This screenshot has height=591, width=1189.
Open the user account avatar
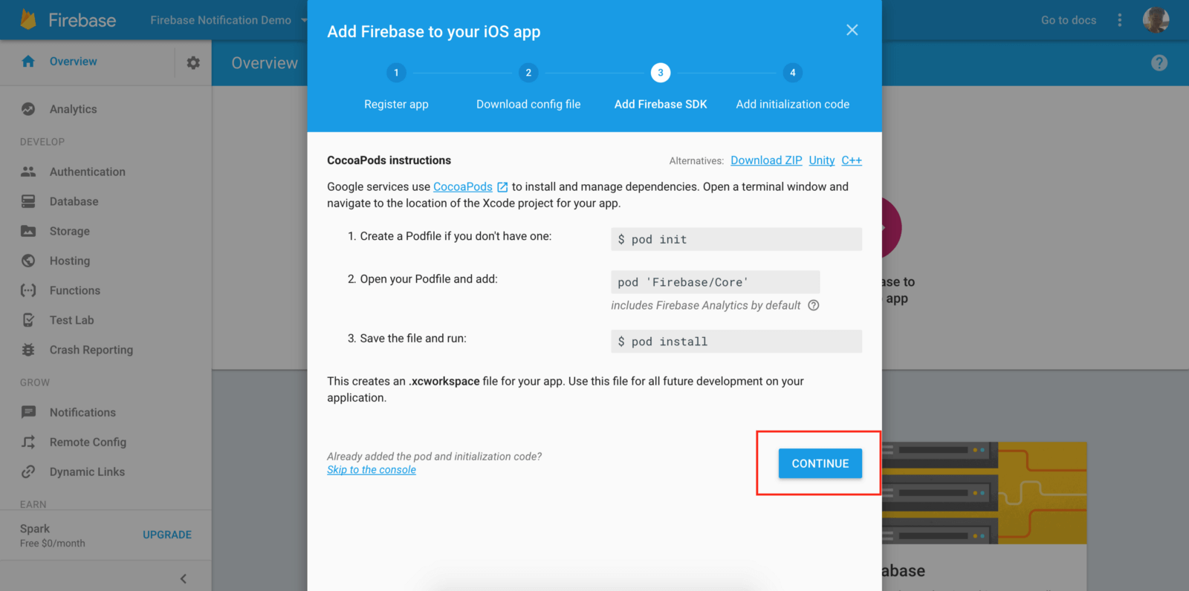pos(1156,20)
